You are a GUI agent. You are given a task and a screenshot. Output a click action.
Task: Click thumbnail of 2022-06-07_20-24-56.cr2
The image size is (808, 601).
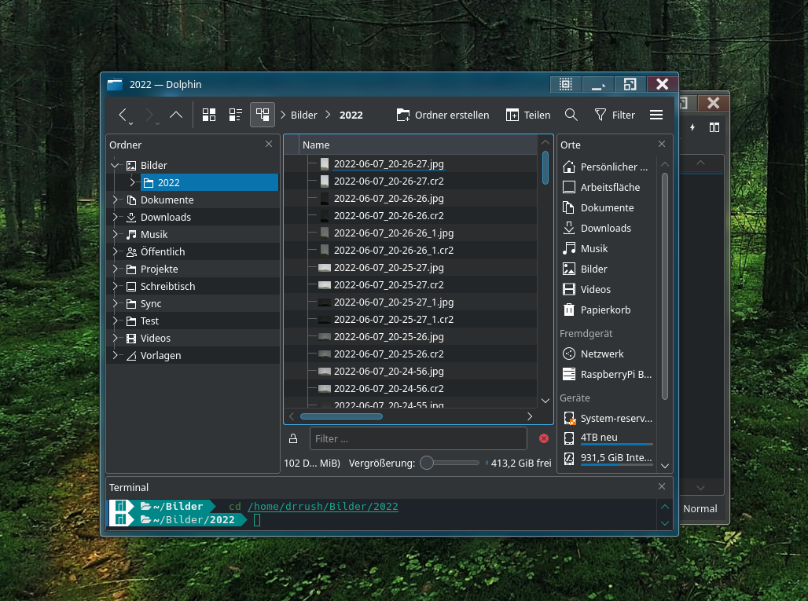(325, 389)
